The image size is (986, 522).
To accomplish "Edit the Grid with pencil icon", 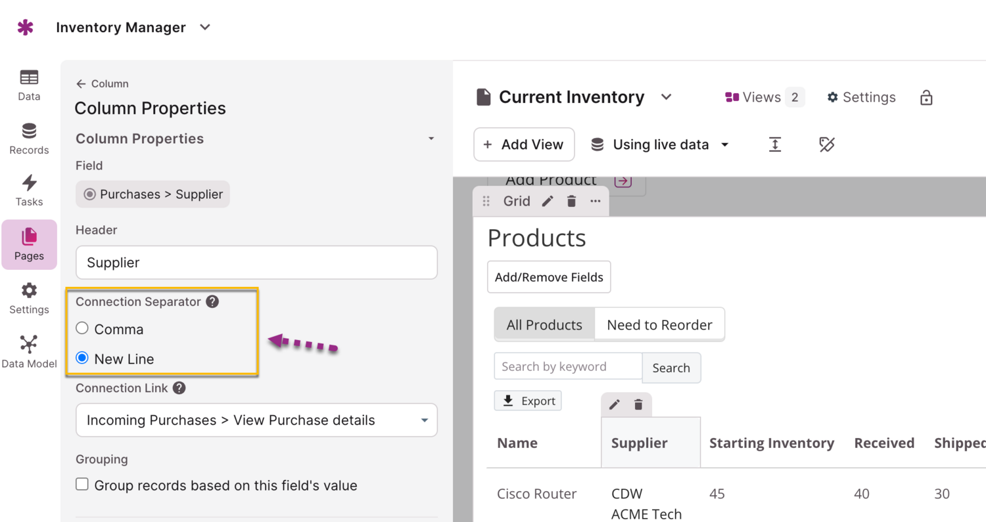I will [x=548, y=202].
